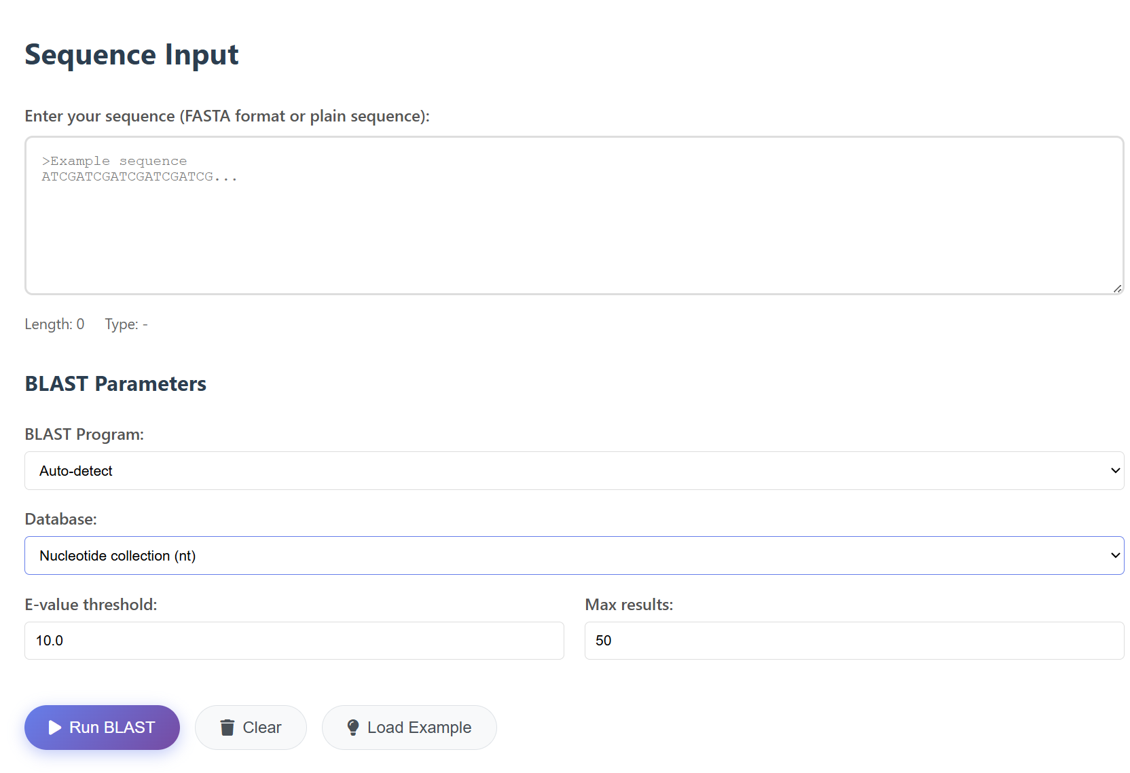Screen dimensions: 1130x773
Task: Click the Max results field
Action: (854, 641)
